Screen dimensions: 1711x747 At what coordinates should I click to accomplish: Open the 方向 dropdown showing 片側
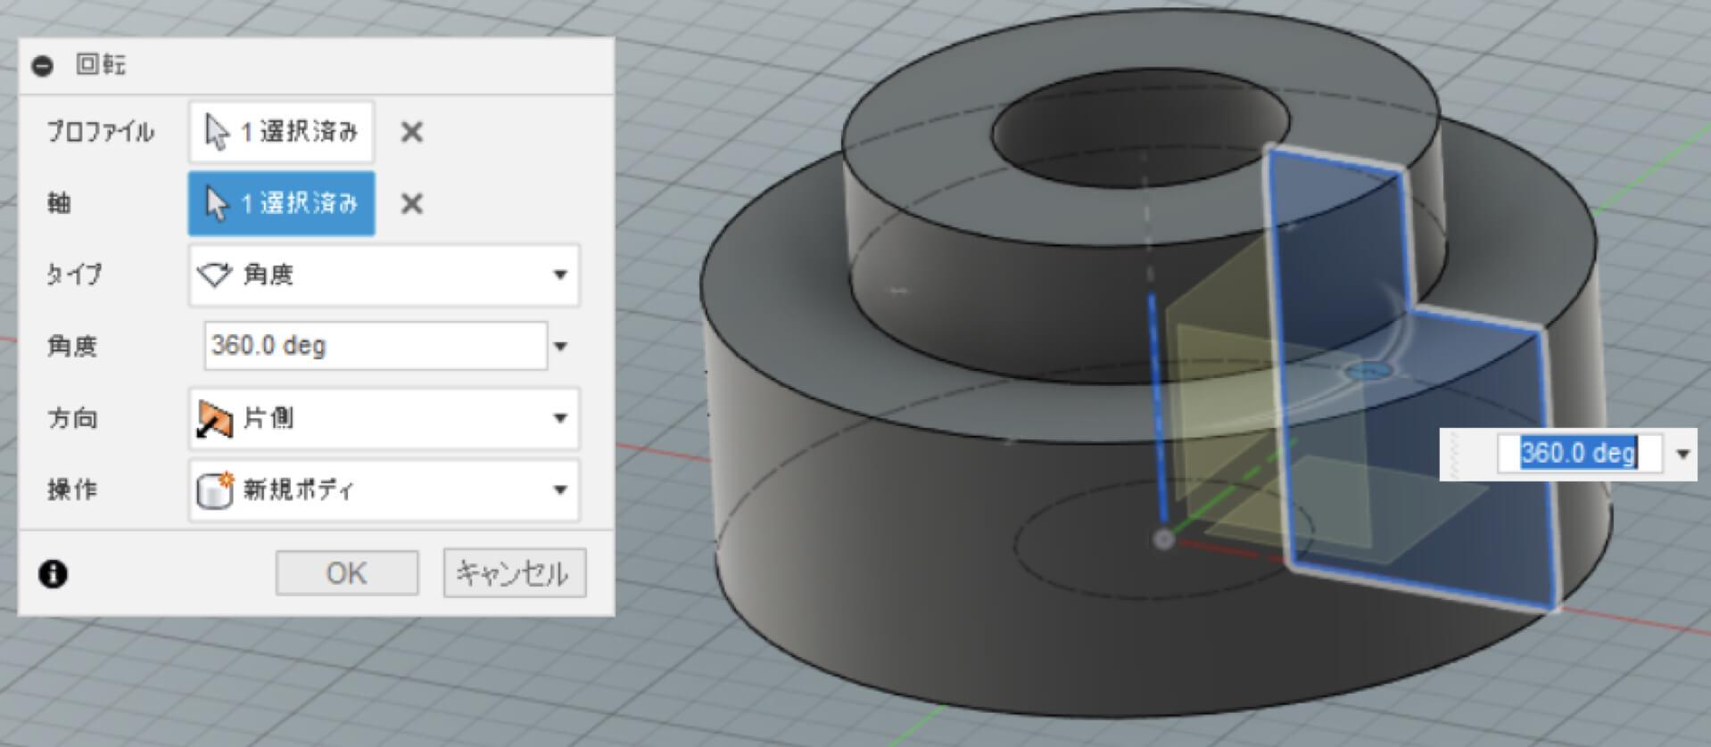(x=384, y=418)
